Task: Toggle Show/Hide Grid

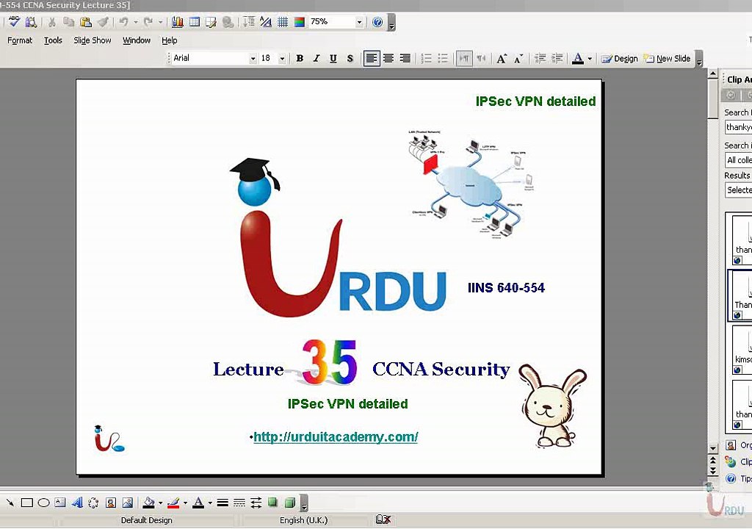Action: coord(283,21)
